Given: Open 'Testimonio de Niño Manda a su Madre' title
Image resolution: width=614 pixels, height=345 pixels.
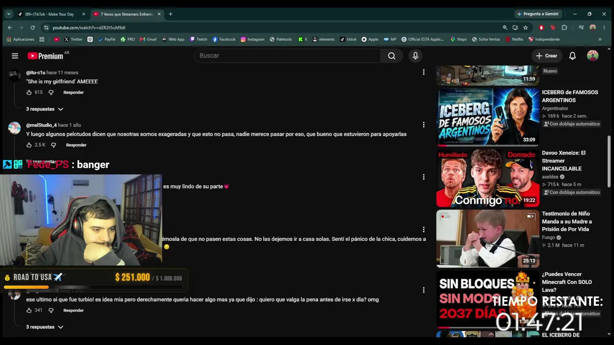Looking at the screenshot, I should tap(567, 221).
